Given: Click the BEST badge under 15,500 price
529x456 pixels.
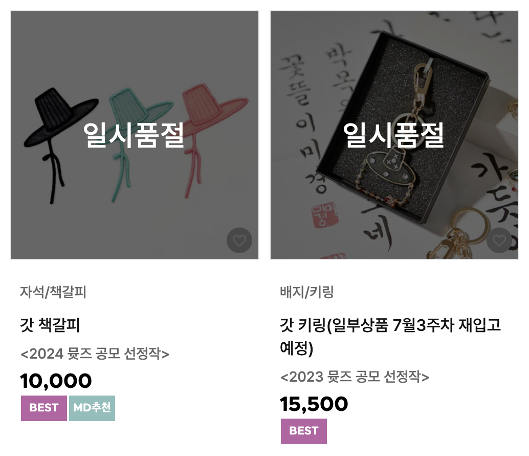Looking at the screenshot, I should coord(304,431).
